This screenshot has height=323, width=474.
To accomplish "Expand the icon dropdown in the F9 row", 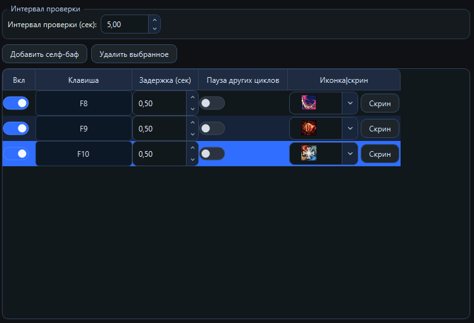I will [350, 128].
